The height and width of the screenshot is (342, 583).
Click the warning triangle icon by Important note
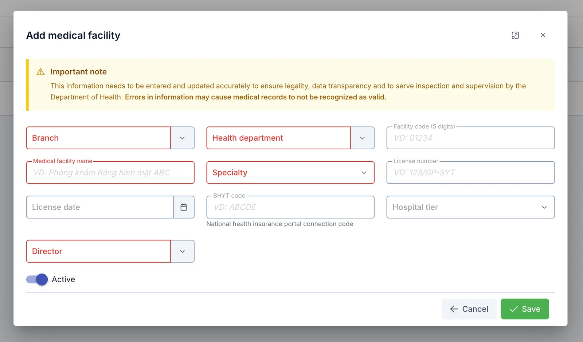[41, 72]
